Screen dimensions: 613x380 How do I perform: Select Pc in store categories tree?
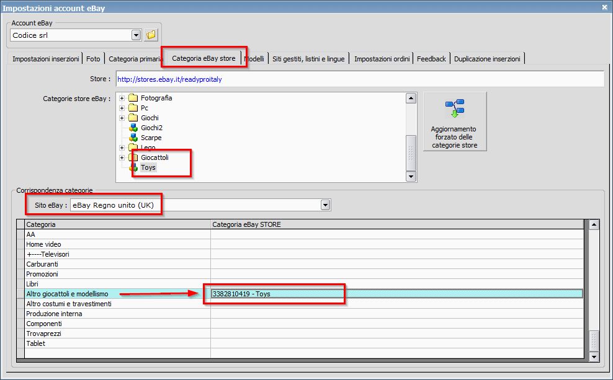tap(145, 108)
